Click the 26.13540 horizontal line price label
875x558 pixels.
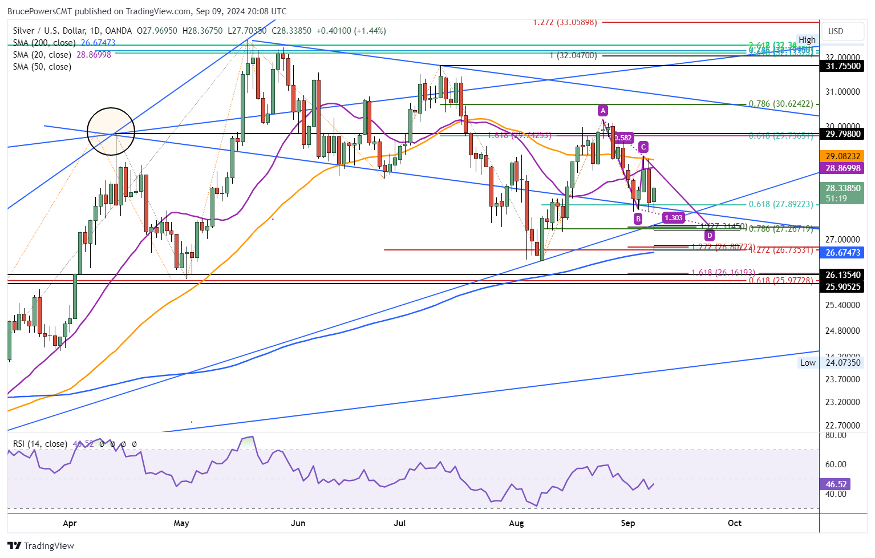843,275
